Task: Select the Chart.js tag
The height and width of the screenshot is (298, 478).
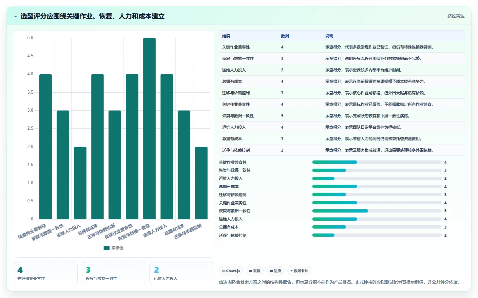Action: click(231, 271)
